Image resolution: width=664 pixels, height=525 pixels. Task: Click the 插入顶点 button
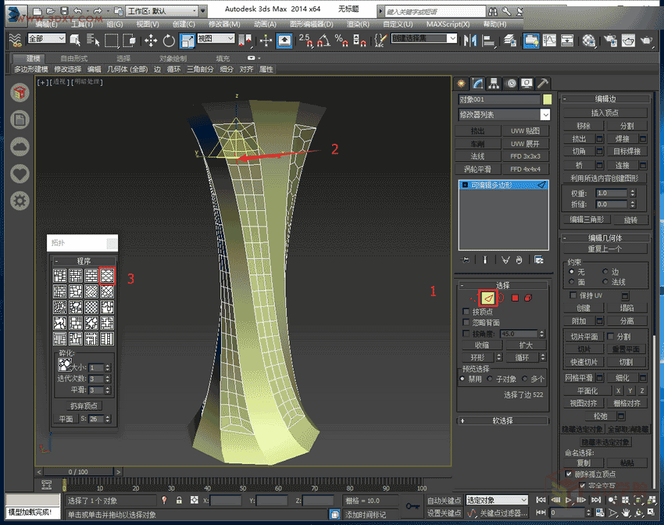[x=605, y=112]
